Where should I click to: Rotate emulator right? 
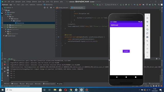point(147,33)
